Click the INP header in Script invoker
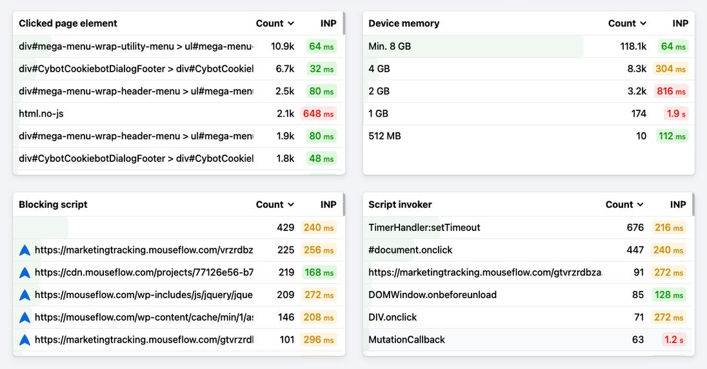Image resolution: width=707 pixels, height=369 pixels. point(677,204)
